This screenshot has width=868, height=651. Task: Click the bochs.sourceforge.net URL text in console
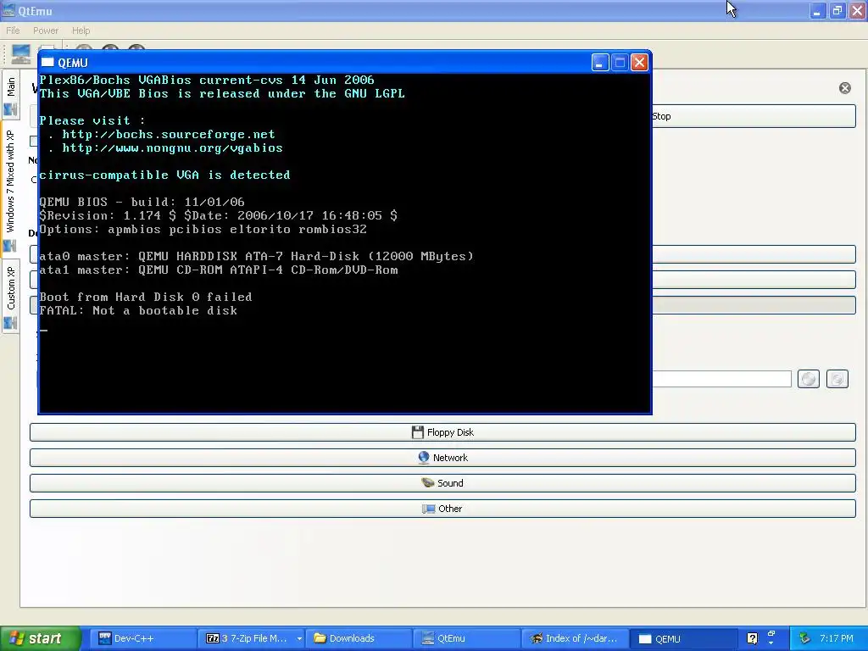(169, 135)
